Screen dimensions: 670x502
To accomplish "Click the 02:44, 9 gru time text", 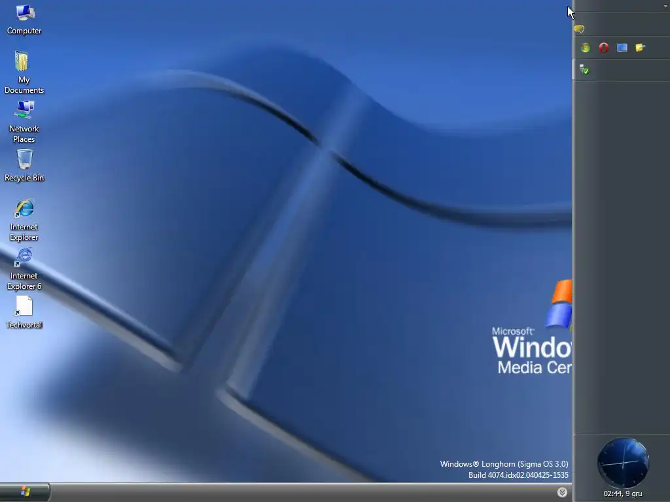I will pos(623,494).
